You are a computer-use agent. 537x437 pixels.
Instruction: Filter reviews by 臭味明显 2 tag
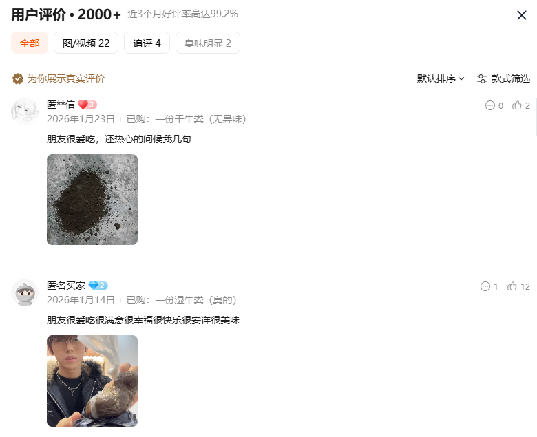(x=207, y=43)
